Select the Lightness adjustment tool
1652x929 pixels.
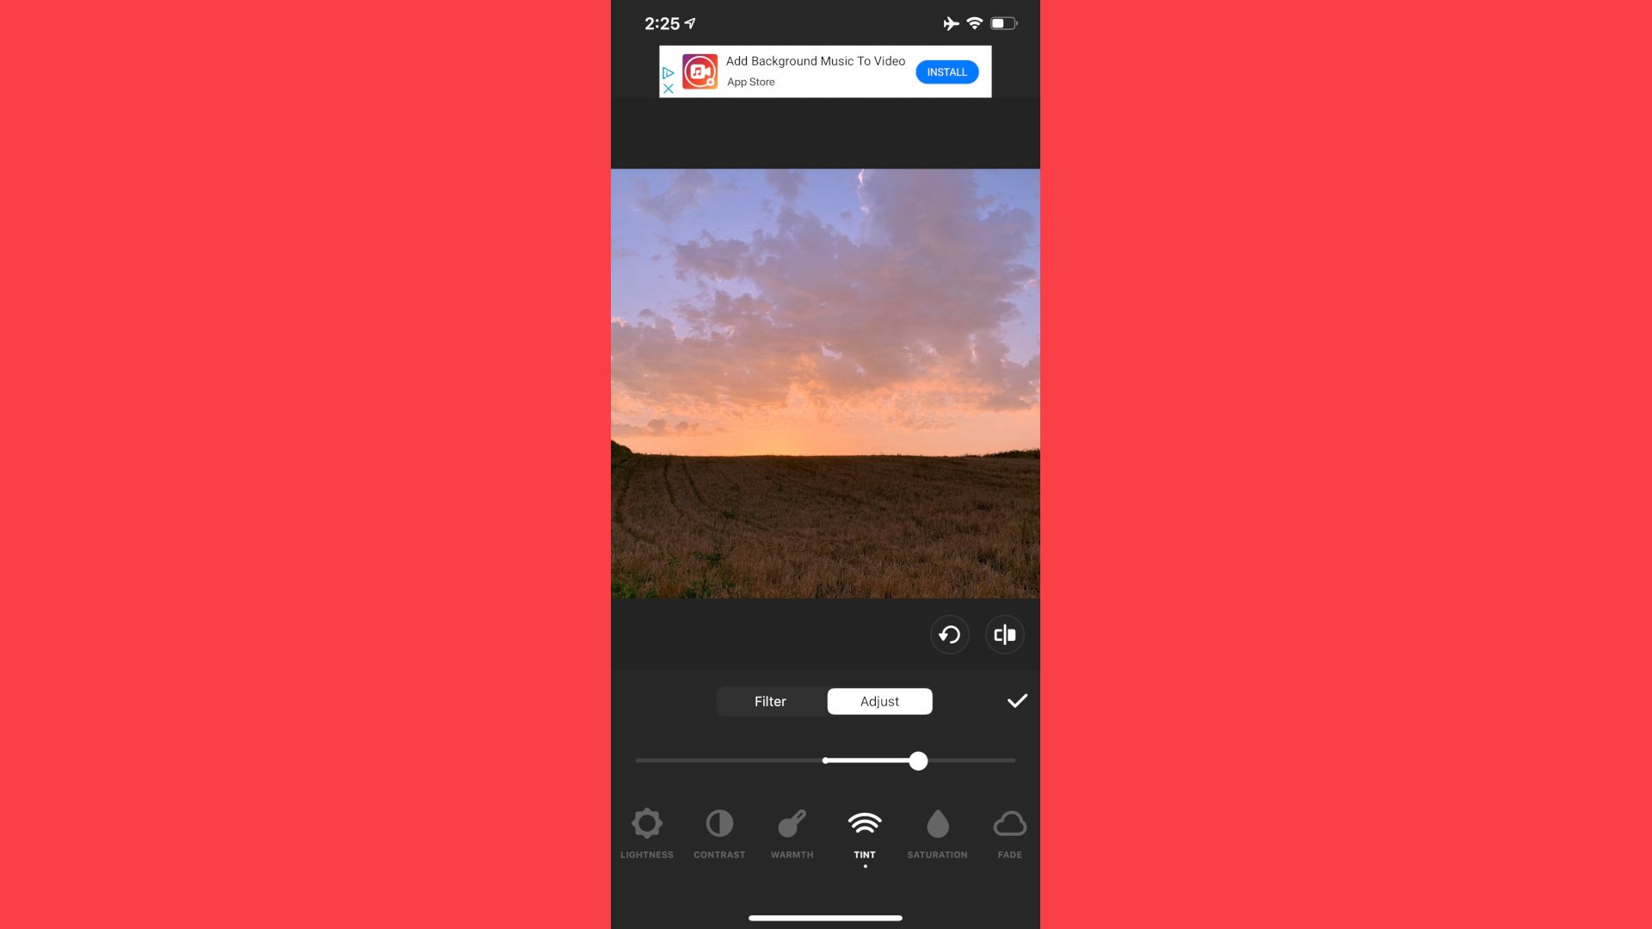click(x=647, y=832)
